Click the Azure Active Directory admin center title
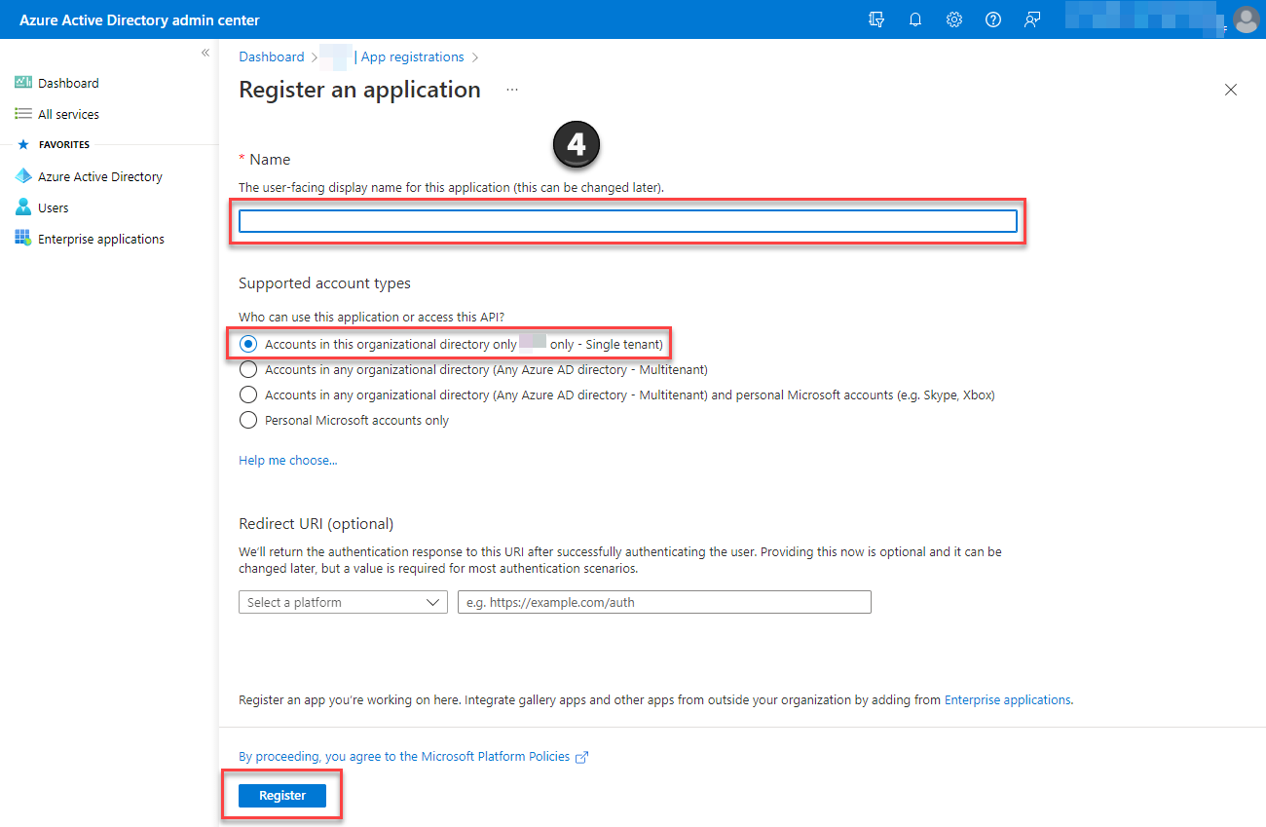 tap(139, 19)
